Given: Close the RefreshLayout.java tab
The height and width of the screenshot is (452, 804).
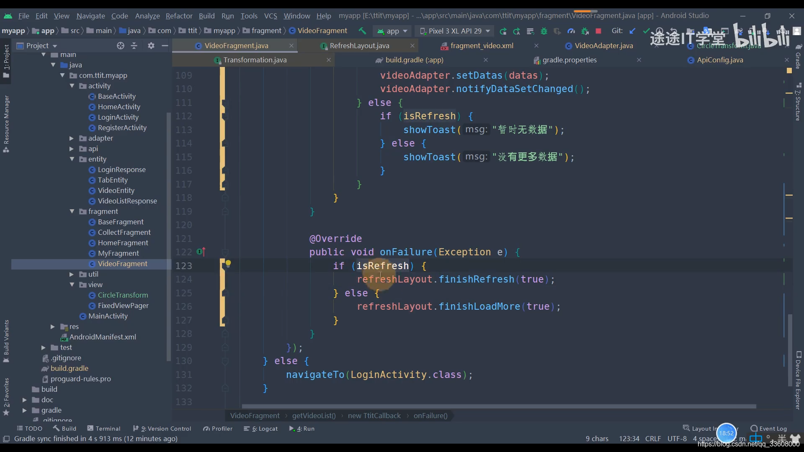Looking at the screenshot, I should pos(412,46).
